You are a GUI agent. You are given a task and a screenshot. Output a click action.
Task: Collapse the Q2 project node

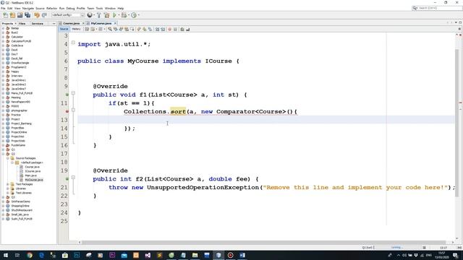(x=3, y=154)
